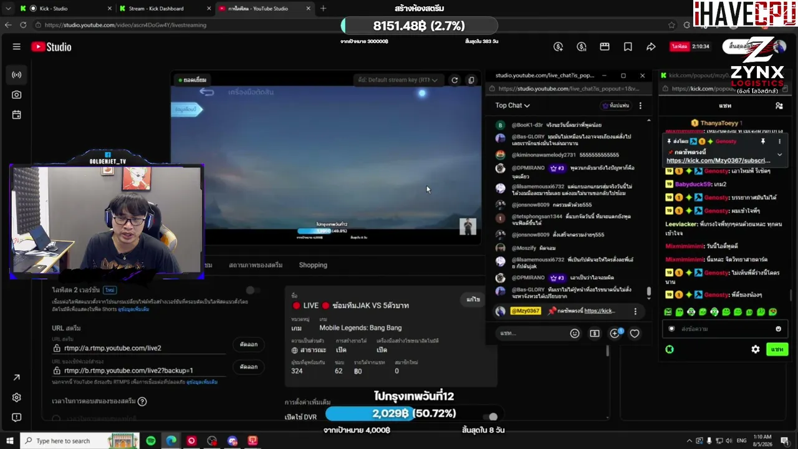
Task: Open Spotify from the taskbar
Action: point(151,441)
